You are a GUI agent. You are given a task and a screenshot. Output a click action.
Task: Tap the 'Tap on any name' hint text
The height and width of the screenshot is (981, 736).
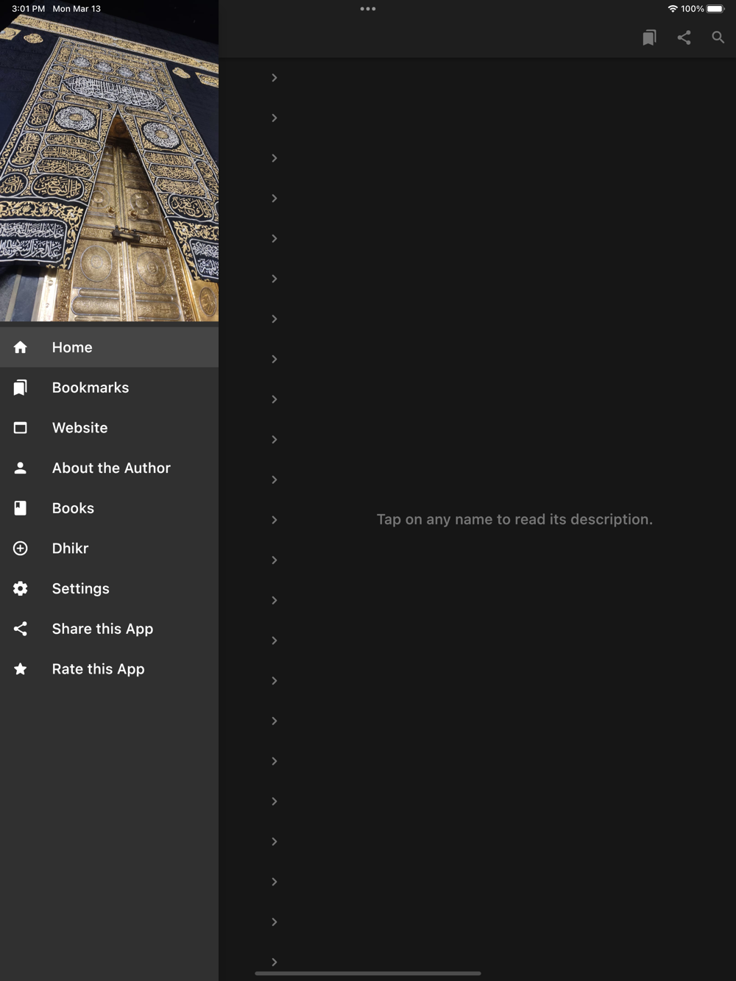point(514,519)
